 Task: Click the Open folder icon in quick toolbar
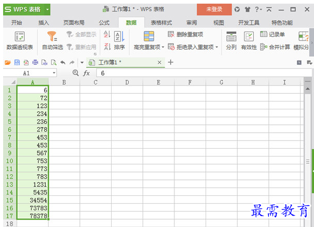(x=8, y=63)
